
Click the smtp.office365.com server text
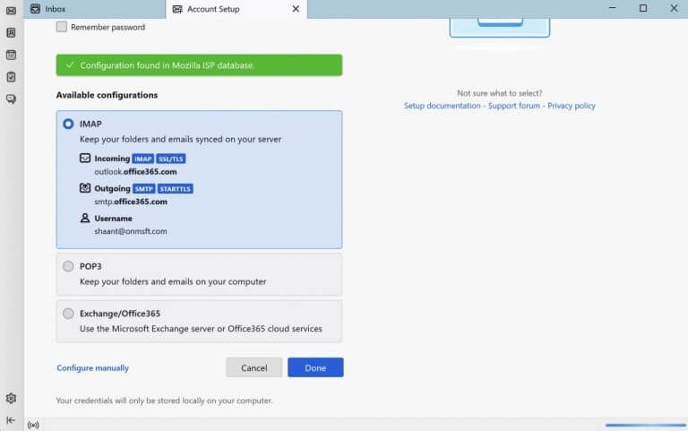(x=131, y=202)
